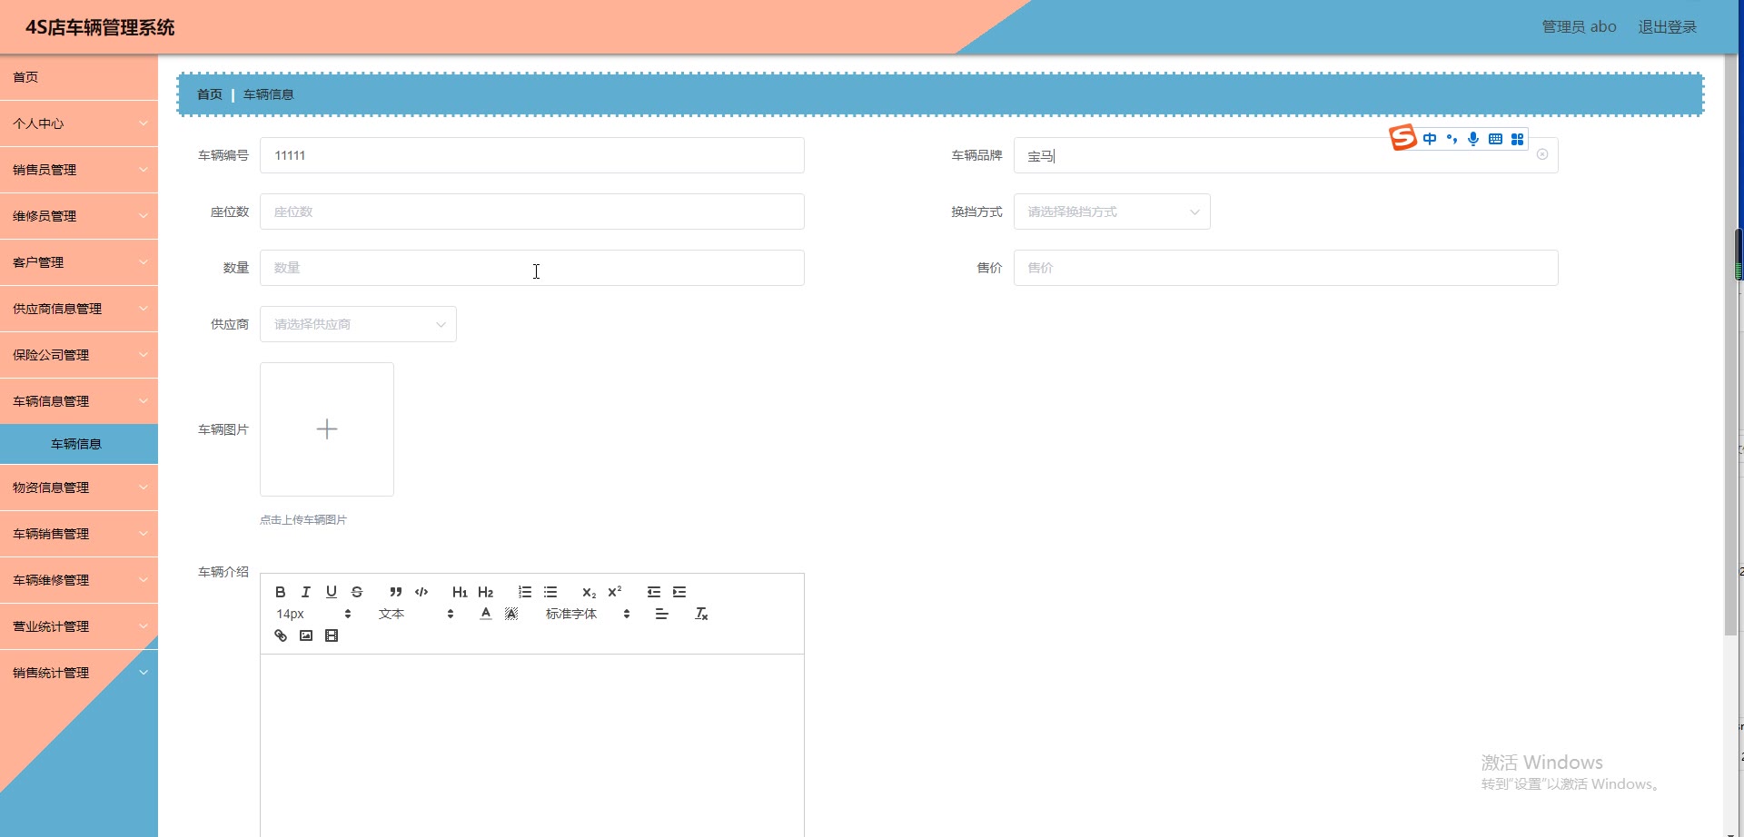Screen dimensions: 1744x837
Task: Expand 车辆销售管理 sidebar menu
Action: [x=79, y=534]
